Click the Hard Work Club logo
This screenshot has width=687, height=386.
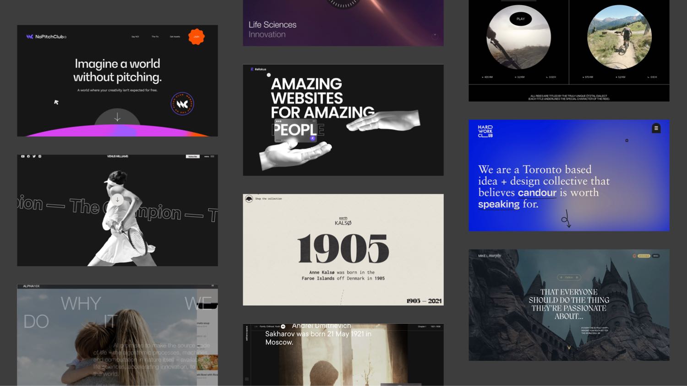[485, 131]
